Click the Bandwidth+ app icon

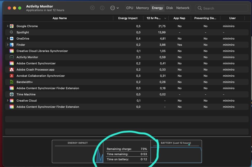[x=12, y=82]
